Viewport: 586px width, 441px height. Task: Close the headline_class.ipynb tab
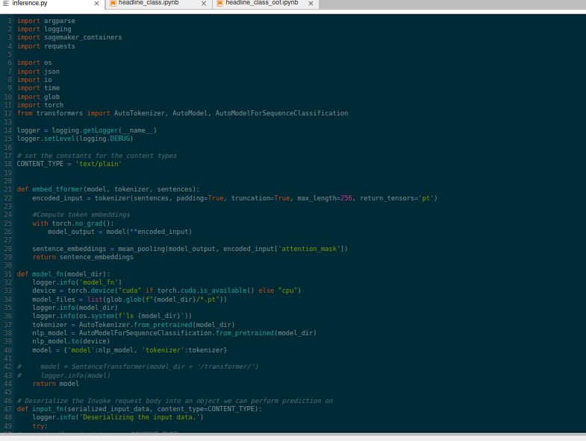pos(204,4)
